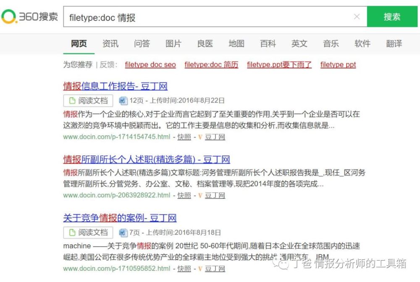
Task: Click the V verification icon for p-1714154745 result
Action: pos(200,137)
